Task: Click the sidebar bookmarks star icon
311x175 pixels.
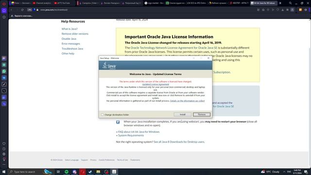Action: [x=4, y=17]
